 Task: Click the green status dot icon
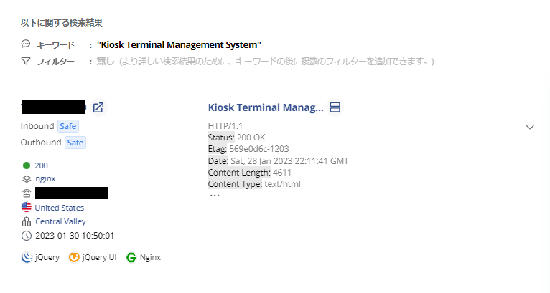(x=27, y=165)
